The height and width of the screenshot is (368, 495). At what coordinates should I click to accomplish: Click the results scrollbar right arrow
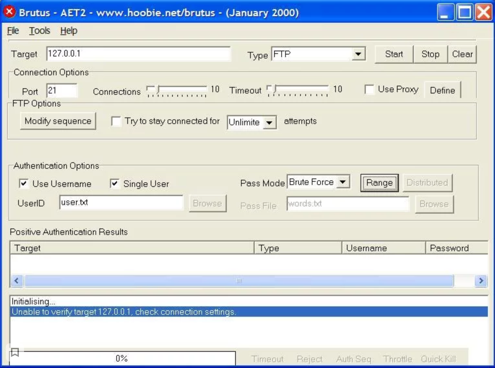[481, 281]
